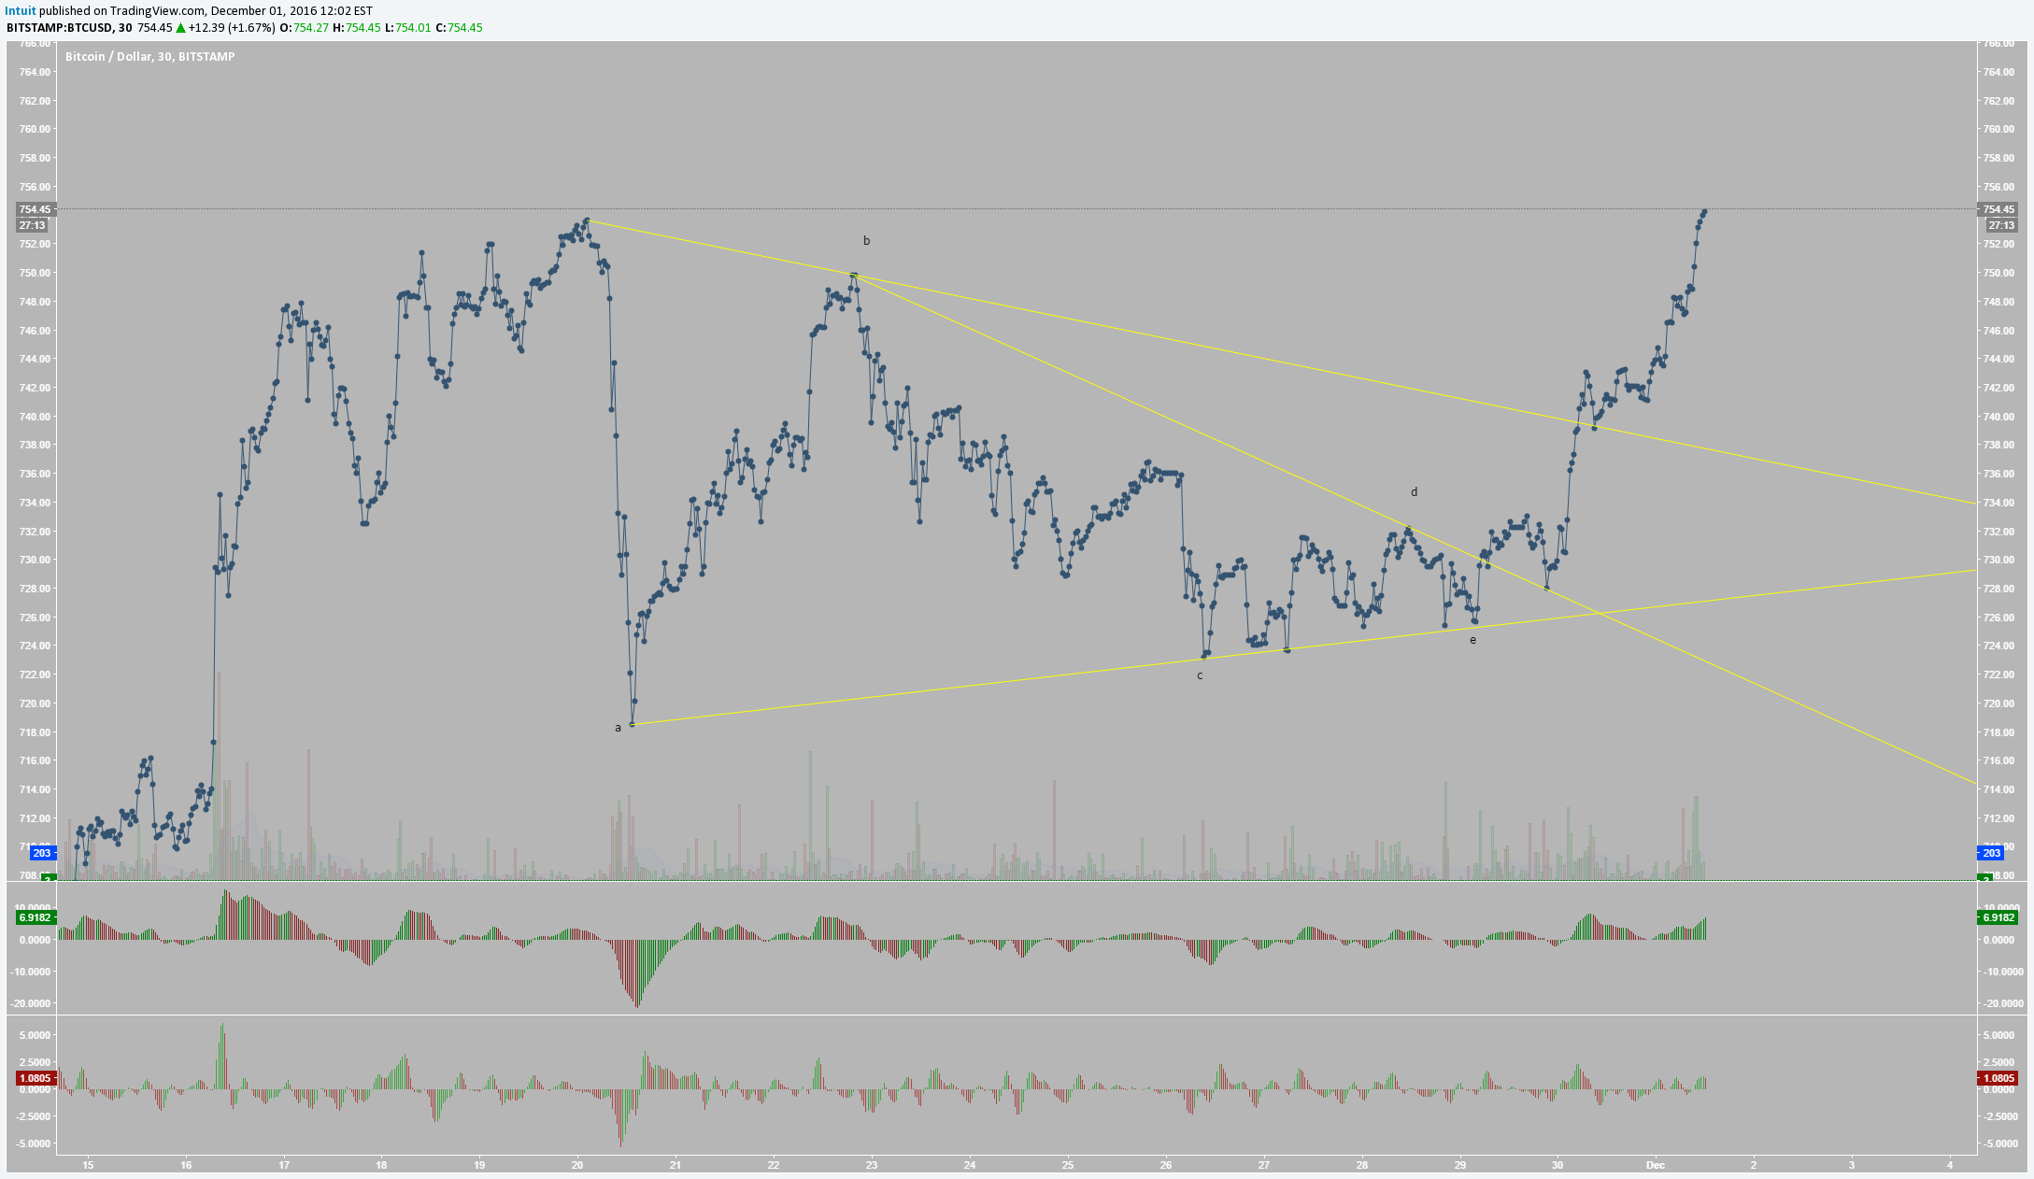Click the '15' date label on the time axis

(x=88, y=1165)
